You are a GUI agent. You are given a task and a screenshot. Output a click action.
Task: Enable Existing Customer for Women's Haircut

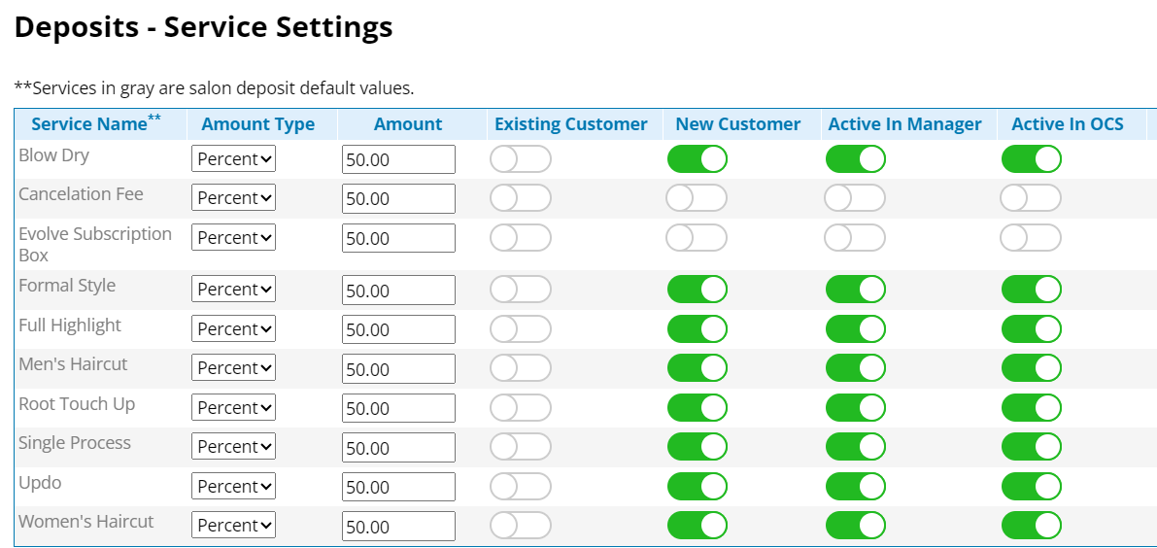click(520, 525)
